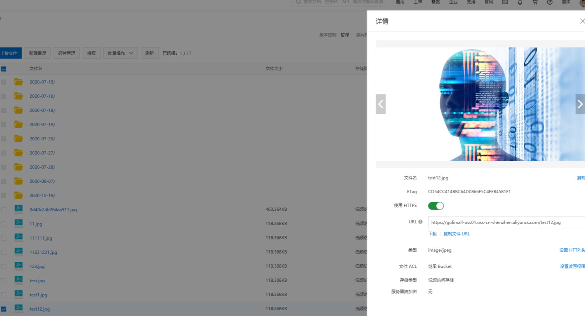Open the Cloud Shell terminal icon
Screen dimensions: 585x316
(505, 2)
